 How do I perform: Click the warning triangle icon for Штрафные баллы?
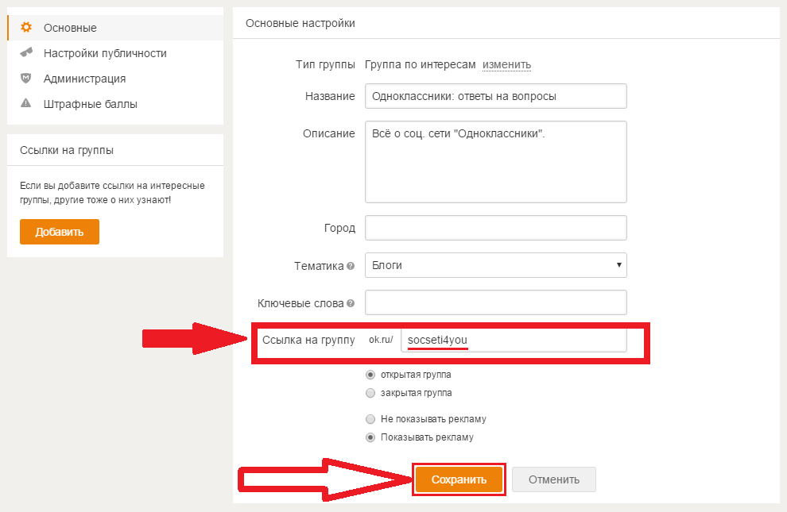pos(25,103)
